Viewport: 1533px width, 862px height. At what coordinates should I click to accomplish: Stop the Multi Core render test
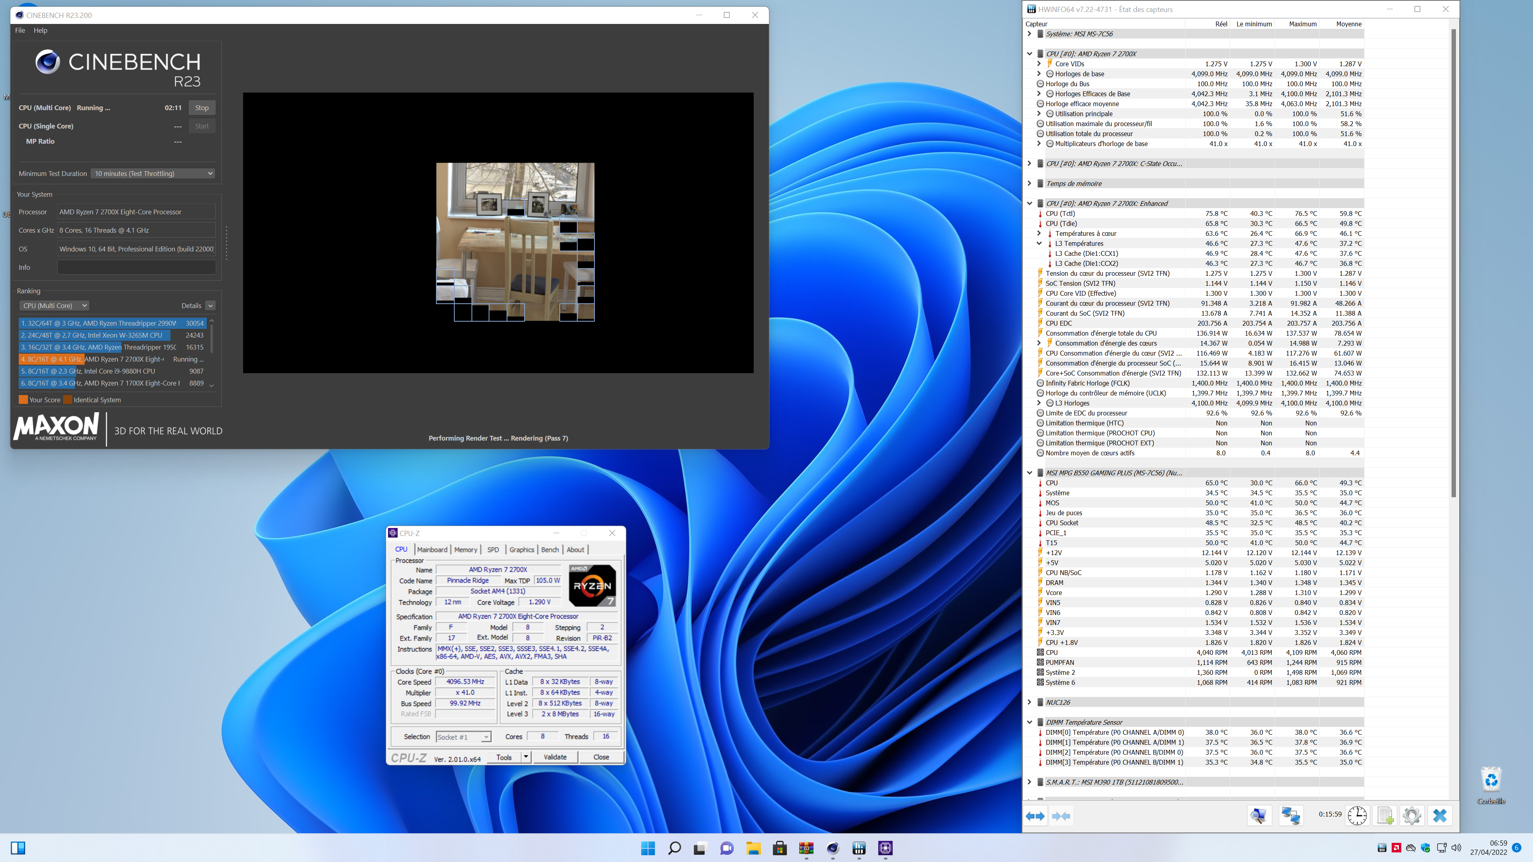[202, 108]
